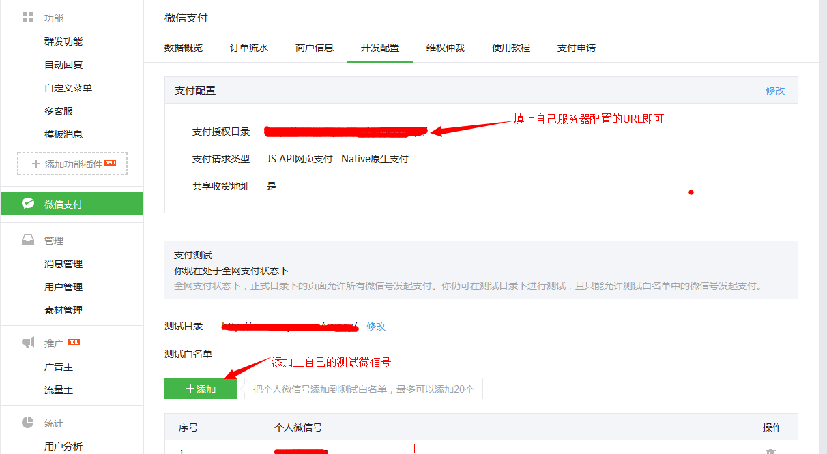Select the 开发配置 tab

[380, 48]
